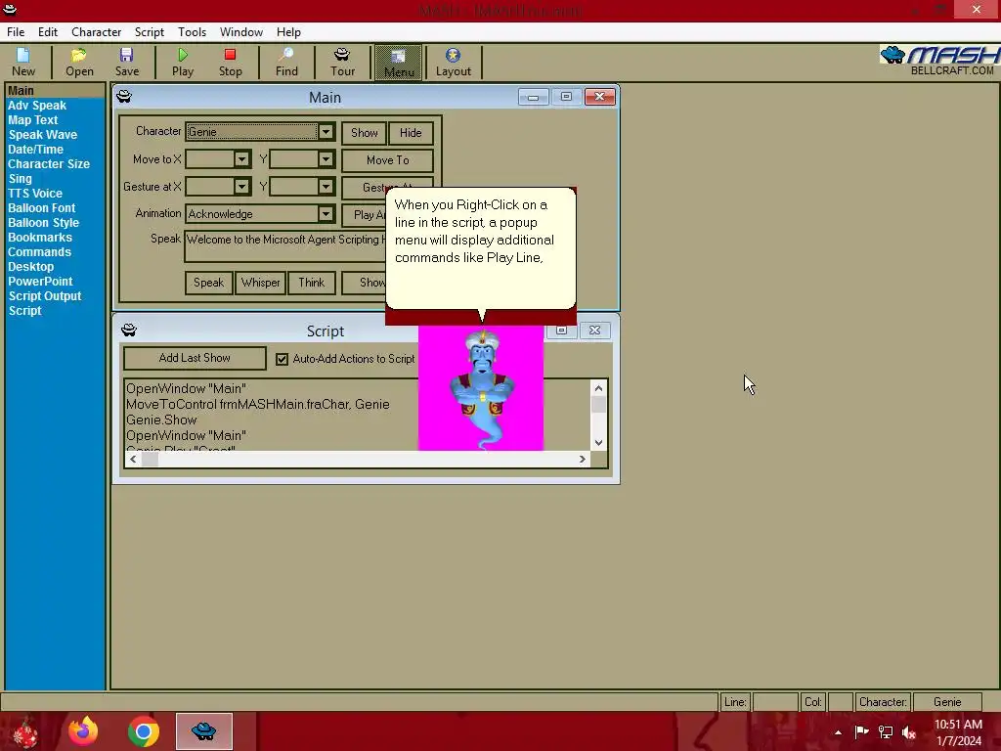Image resolution: width=1001 pixels, height=751 pixels.
Task: Stop playback with the red Stop icon
Action: (231, 62)
